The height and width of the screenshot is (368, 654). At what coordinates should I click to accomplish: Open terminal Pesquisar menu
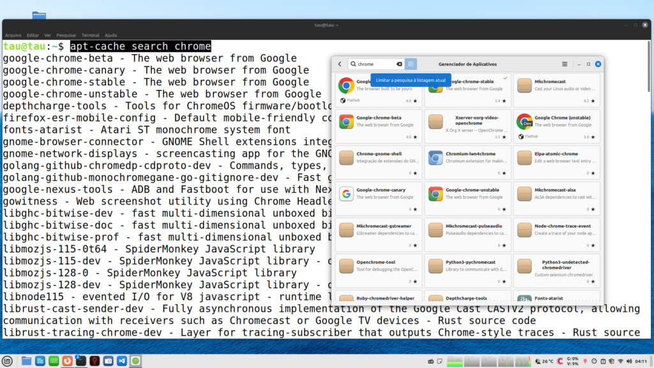[x=66, y=35]
